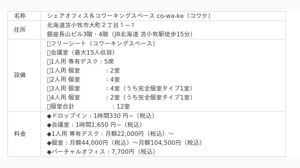Click the 4人用 個室:2室 line
300x168 pixels.
click(x=120, y=97)
